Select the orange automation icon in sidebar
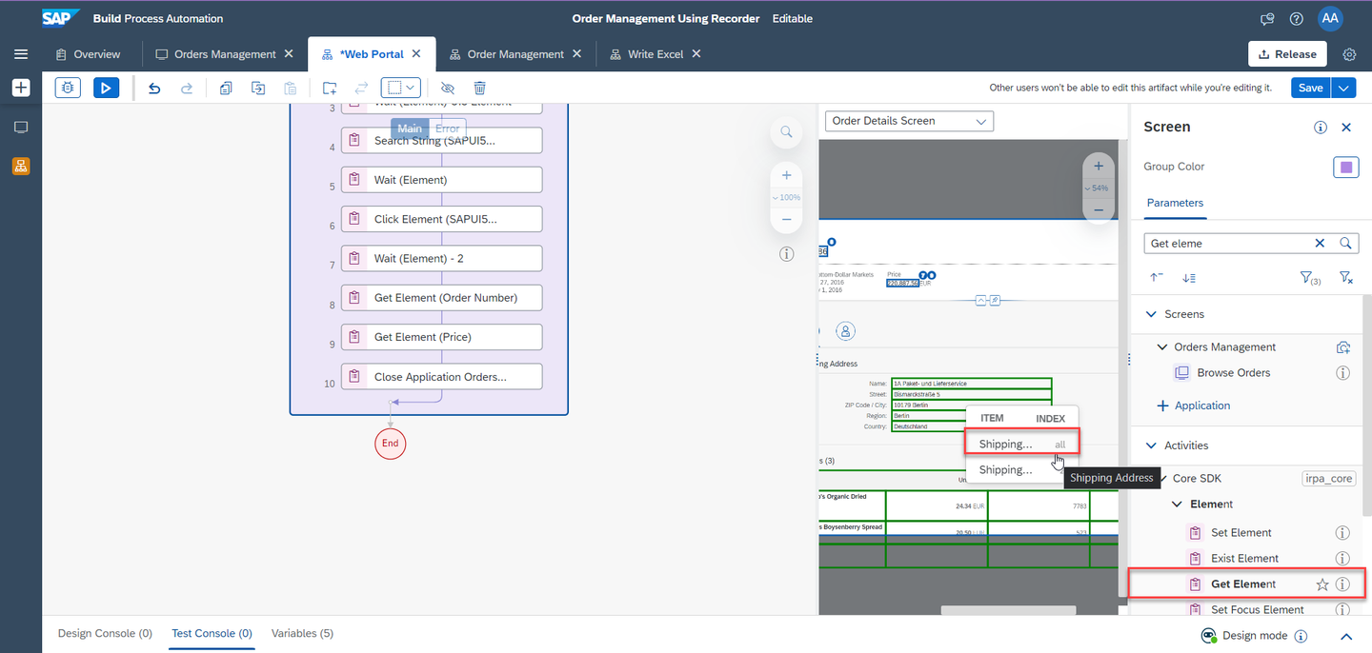Viewport: 1372px width, 653px height. coord(21,167)
